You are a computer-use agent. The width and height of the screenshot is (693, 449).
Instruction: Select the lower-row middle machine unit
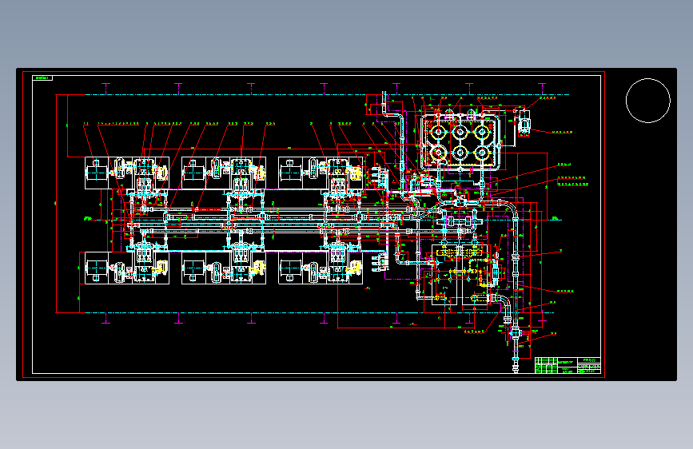point(224,268)
